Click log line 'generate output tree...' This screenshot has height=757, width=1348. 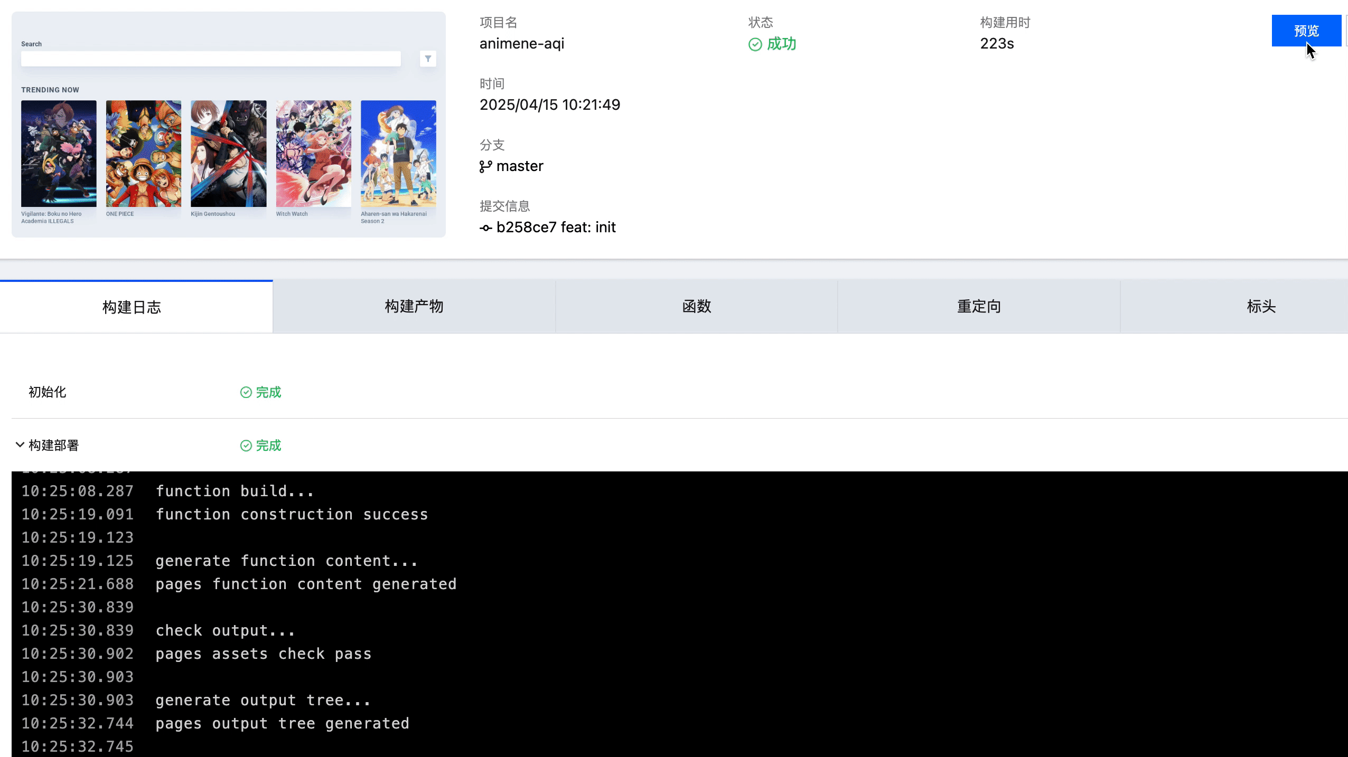[x=263, y=701]
